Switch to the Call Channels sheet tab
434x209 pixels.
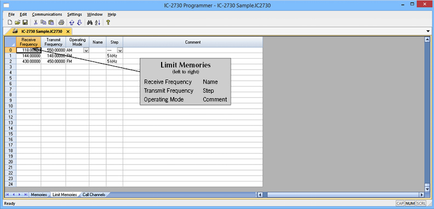pyautogui.click(x=94, y=195)
